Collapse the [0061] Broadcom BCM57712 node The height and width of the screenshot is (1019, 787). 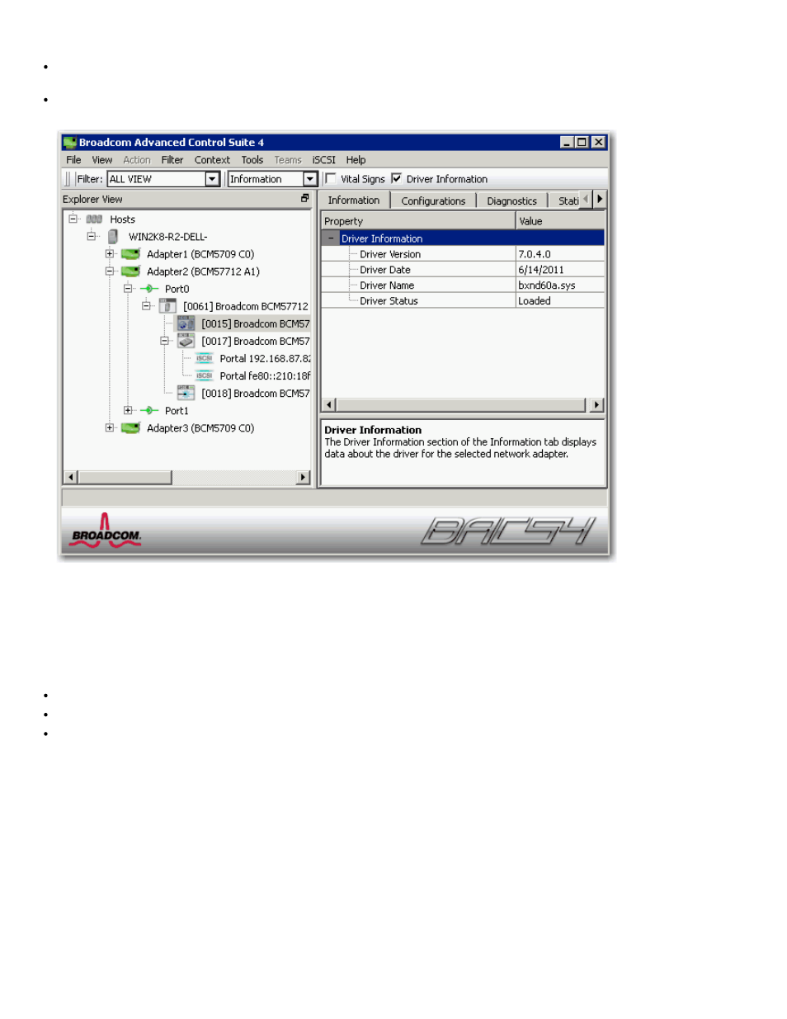[x=146, y=305]
